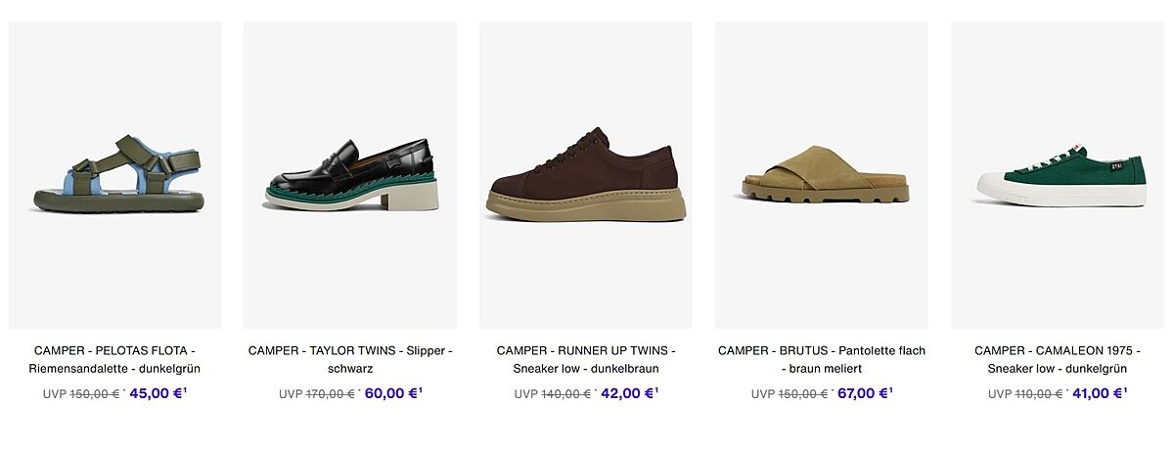
Task: Click the crossed-out UVP 110,00 € price
Action: coord(1025,394)
